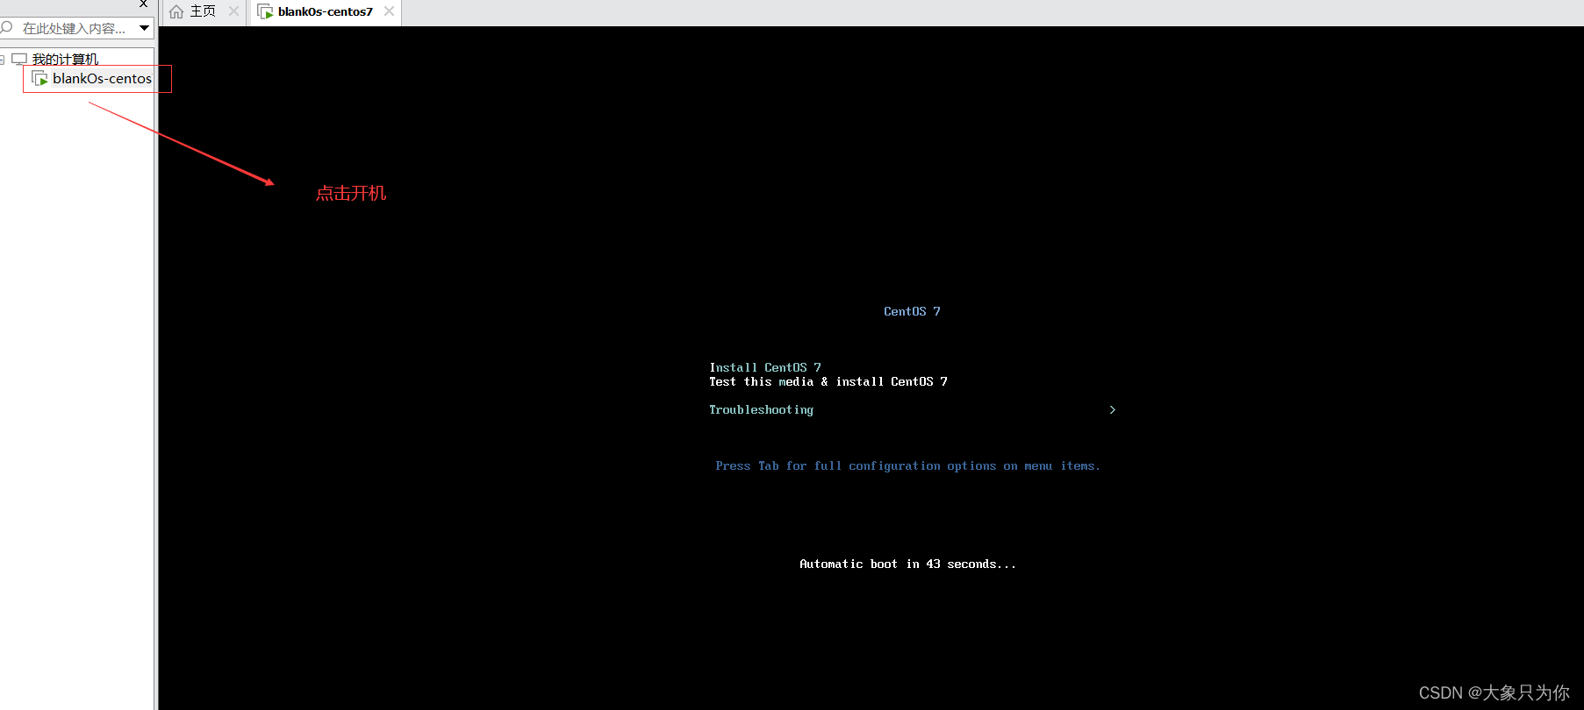Click the Automatic boot countdown text
This screenshot has width=1584, height=710.
(x=907, y=564)
